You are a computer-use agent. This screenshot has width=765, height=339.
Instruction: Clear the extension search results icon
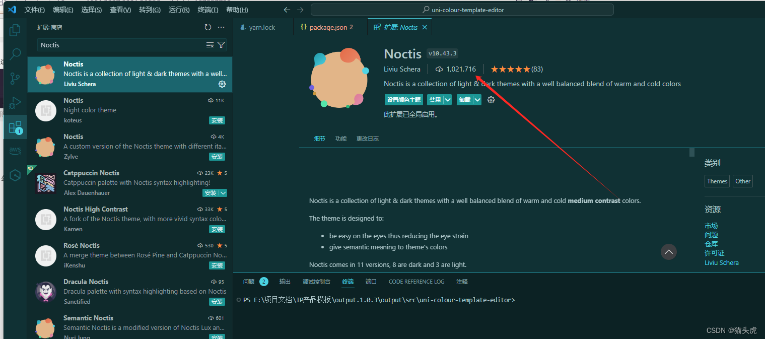(210, 45)
